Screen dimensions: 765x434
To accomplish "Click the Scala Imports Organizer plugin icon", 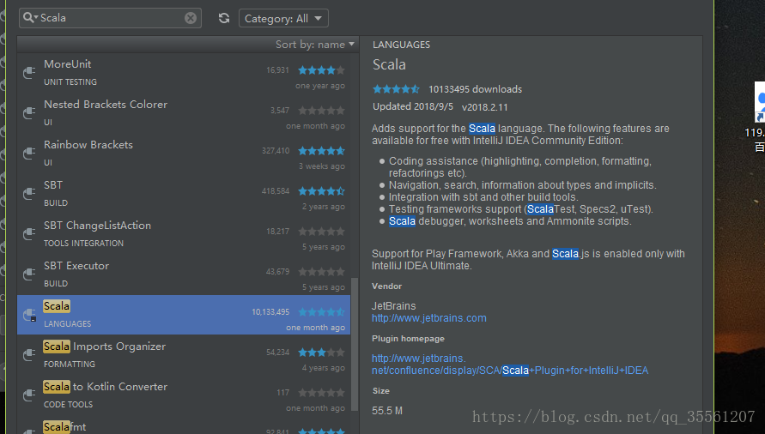I will (29, 355).
